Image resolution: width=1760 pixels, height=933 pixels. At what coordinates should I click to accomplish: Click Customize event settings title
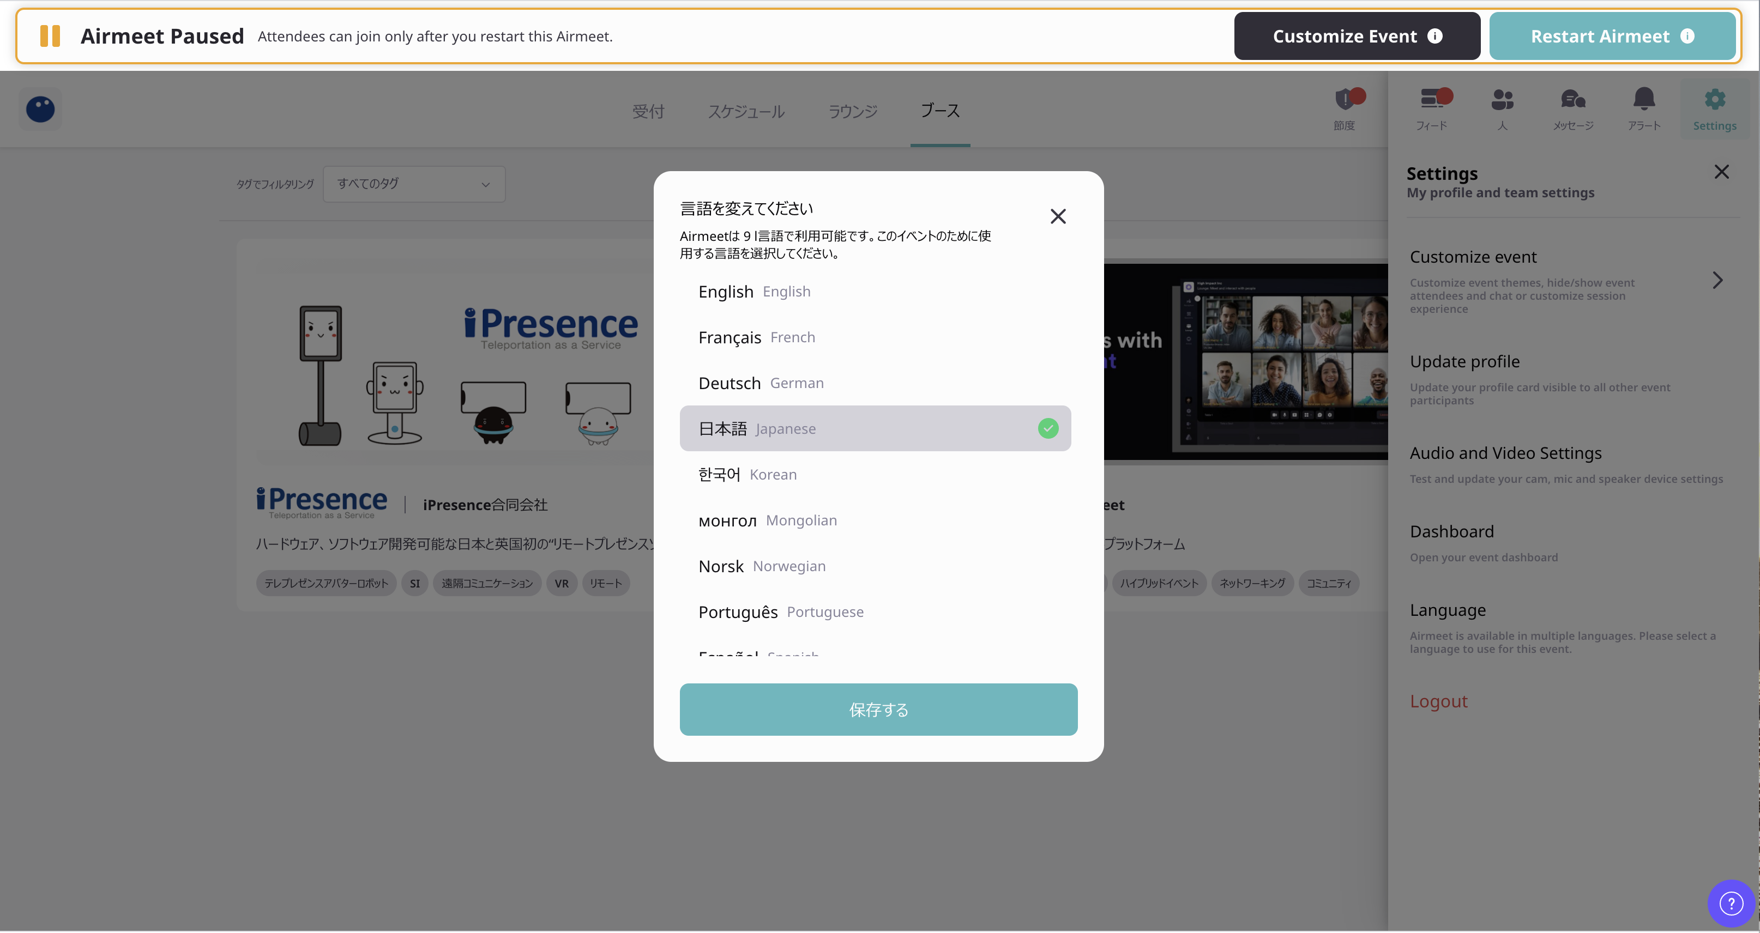(1473, 257)
